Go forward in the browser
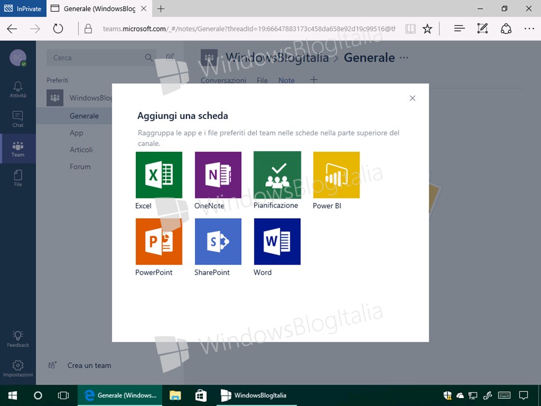 tap(35, 29)
